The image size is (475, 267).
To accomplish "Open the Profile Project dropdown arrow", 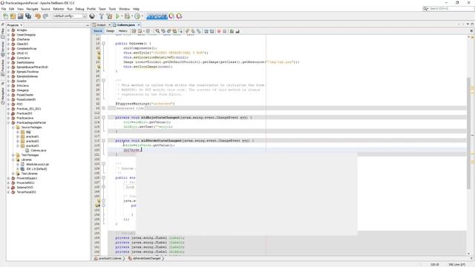I will [x=142, y=16].
